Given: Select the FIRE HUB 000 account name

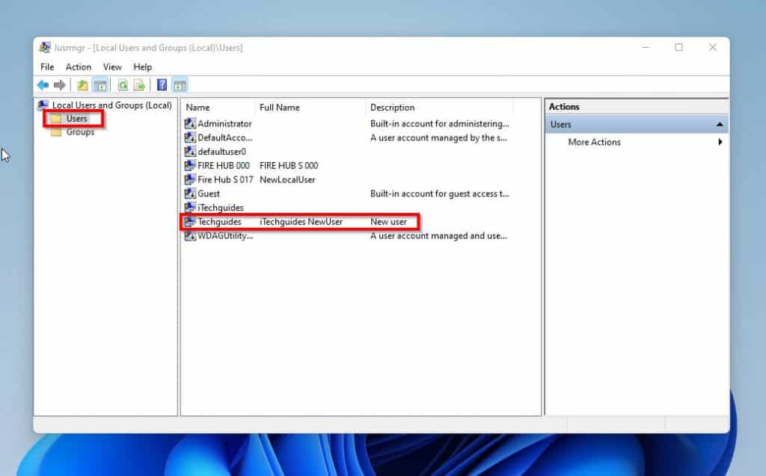Looking at the screenshot, I should point(223,165).
